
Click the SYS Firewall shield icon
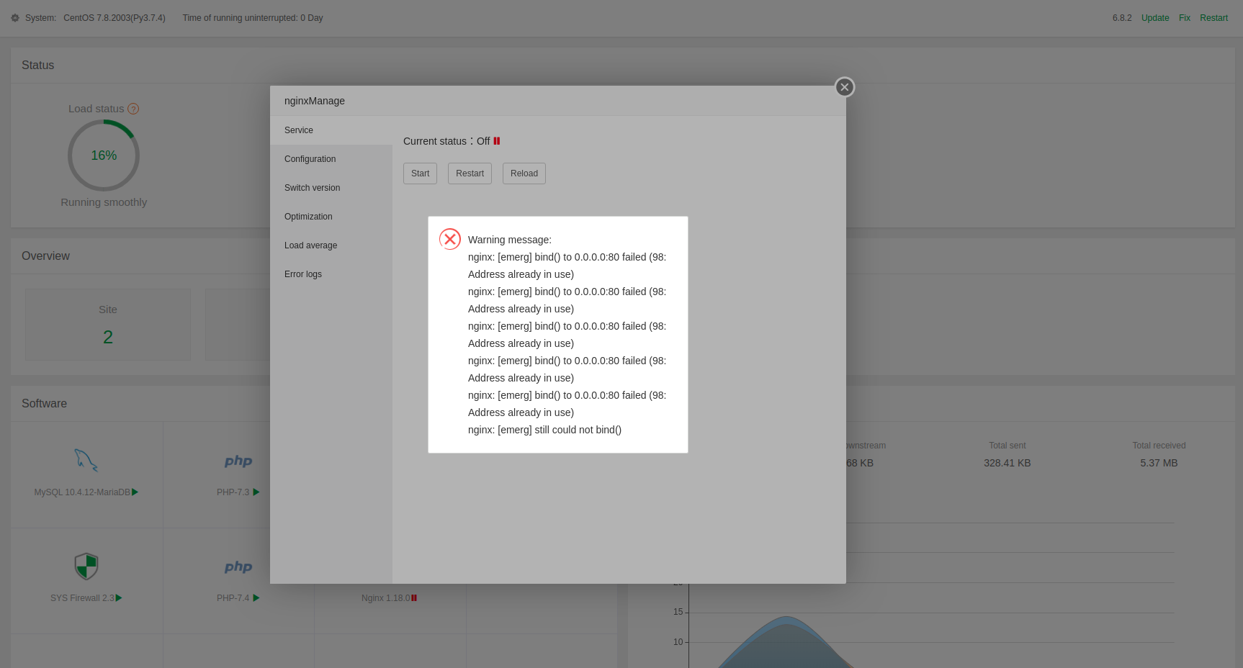pyautogui.click(x=86, y=567)
